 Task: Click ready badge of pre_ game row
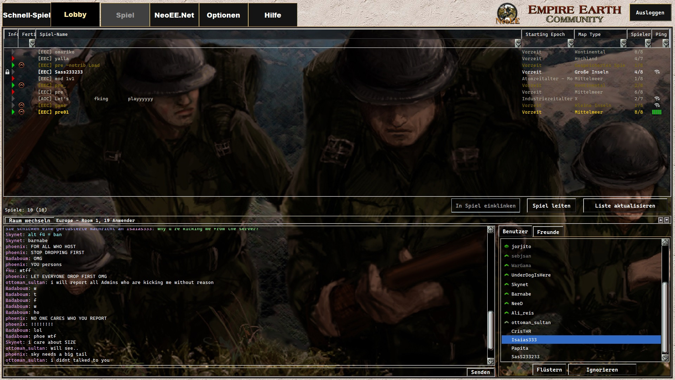[21, 85]
